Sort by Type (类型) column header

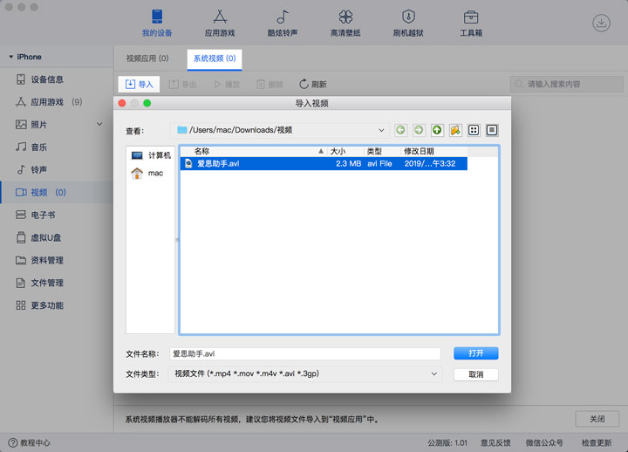382,151
